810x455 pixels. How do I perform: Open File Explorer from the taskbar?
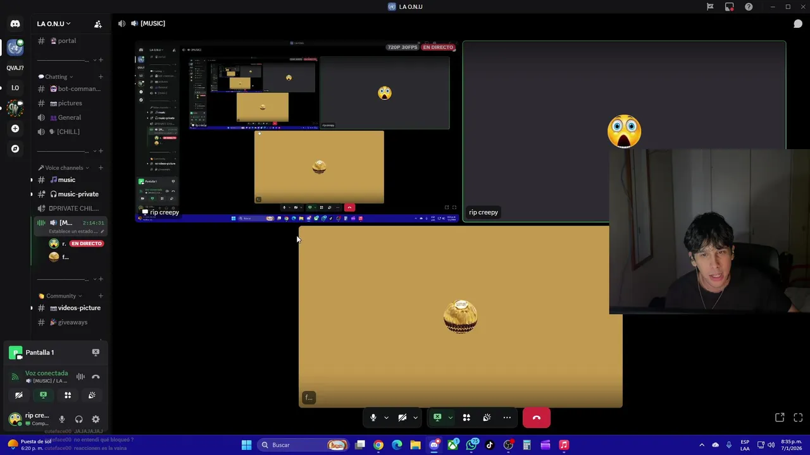[416, 445]
